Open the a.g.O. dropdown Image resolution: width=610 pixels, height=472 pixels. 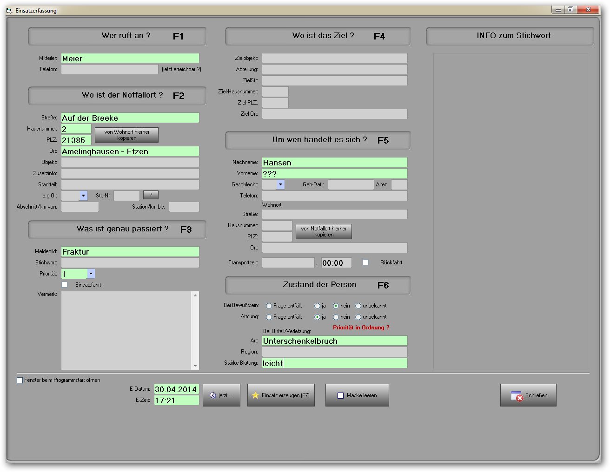(x=83, y=196)
